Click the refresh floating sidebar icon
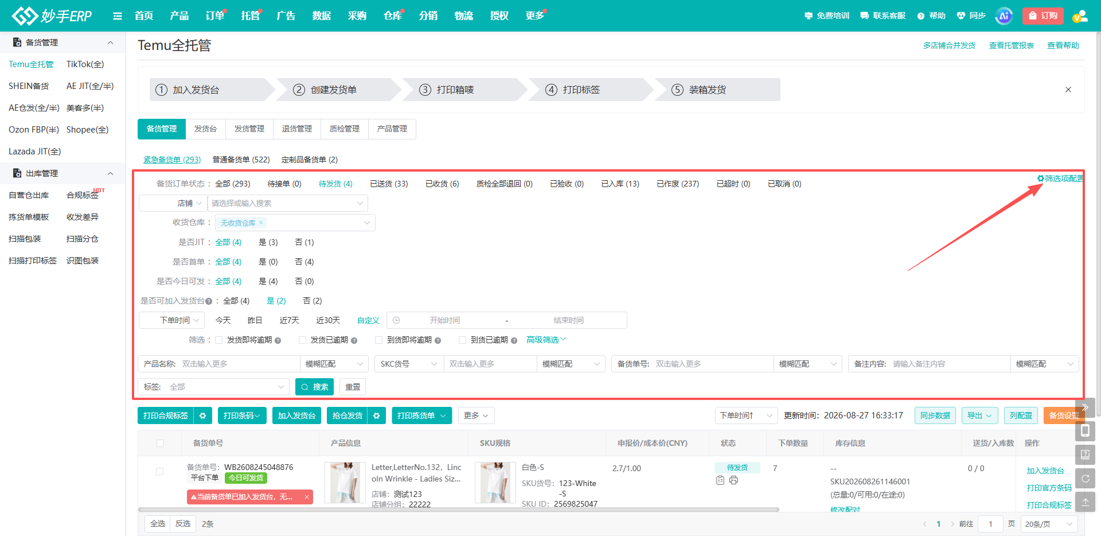This screenshot has width=1101, height=536. [x=1085, y=478]
